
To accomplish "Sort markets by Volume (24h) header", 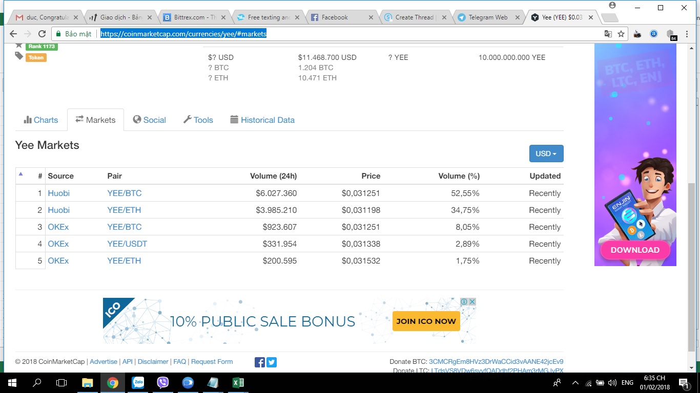I will [x=273, y=176].
